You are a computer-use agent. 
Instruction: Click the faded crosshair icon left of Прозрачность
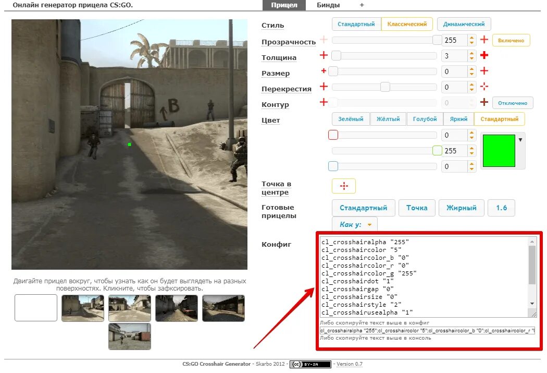coord(324,40)
